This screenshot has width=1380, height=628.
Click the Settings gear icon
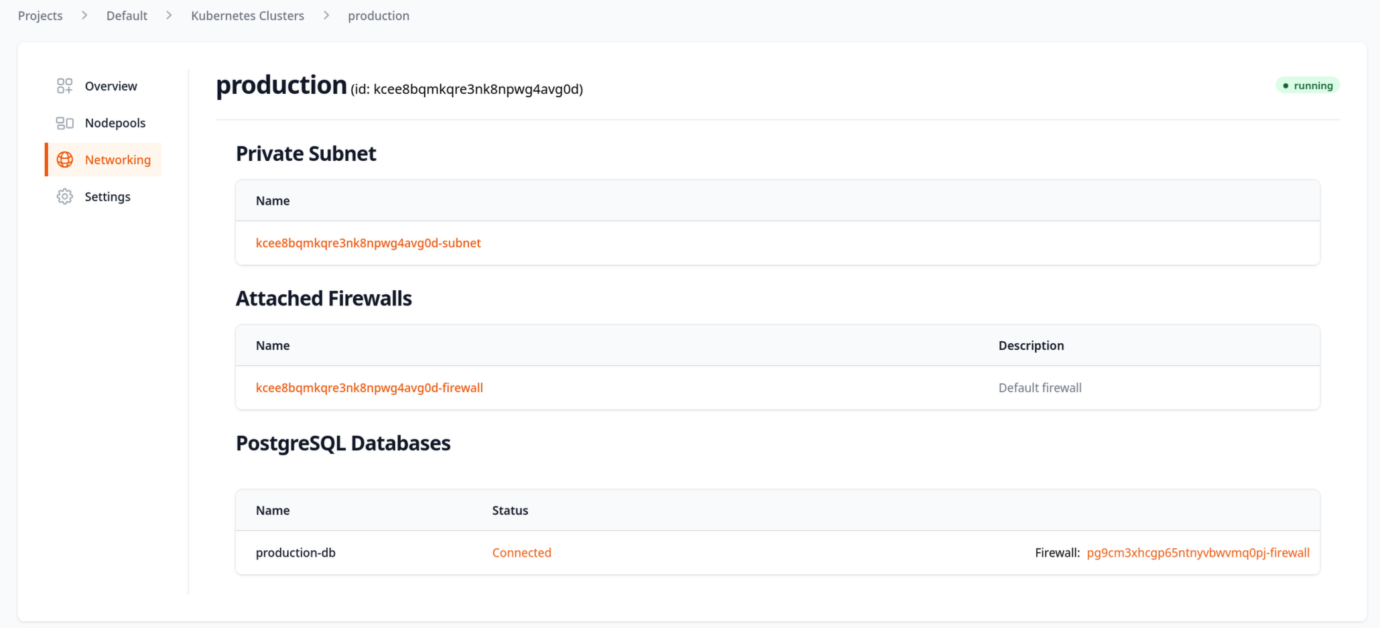click(x=64, y=196)
